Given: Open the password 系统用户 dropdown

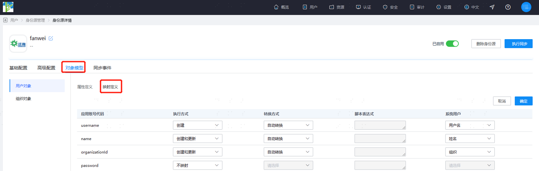Looking at the screenshot, I should 470,166.
